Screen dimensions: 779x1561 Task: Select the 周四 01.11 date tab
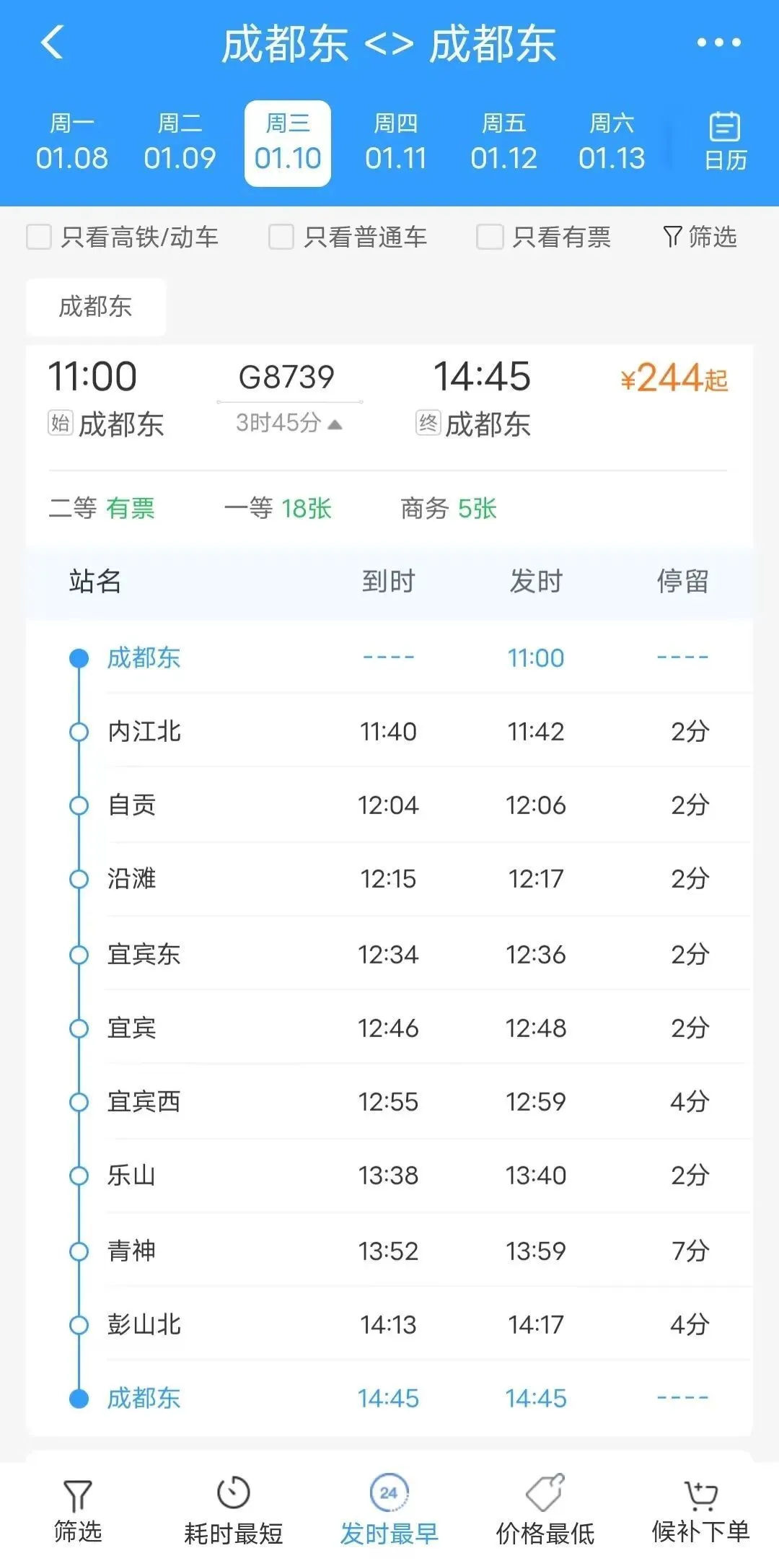click(x=395, y=143)
